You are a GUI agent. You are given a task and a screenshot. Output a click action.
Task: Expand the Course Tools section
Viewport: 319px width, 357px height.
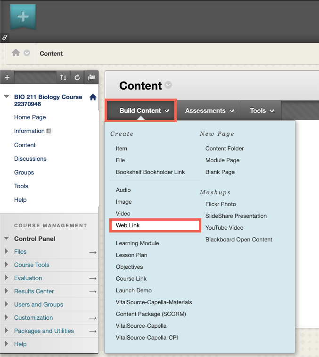[7, 265]
